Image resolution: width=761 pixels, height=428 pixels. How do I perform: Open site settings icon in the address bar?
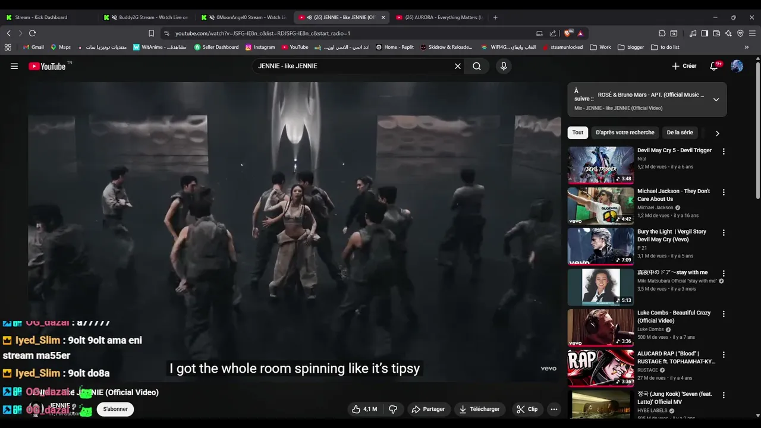[x=166, y=33]
